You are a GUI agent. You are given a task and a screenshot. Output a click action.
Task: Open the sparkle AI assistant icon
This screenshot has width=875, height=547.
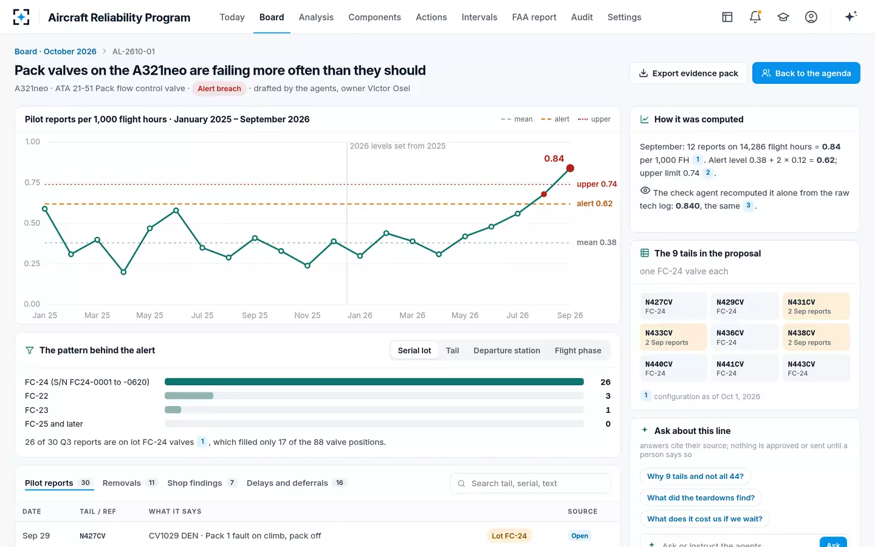click(x=851, y=16)
